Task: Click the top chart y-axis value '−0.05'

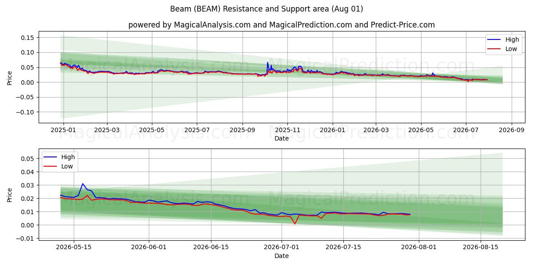Action: tap(25, 97)
